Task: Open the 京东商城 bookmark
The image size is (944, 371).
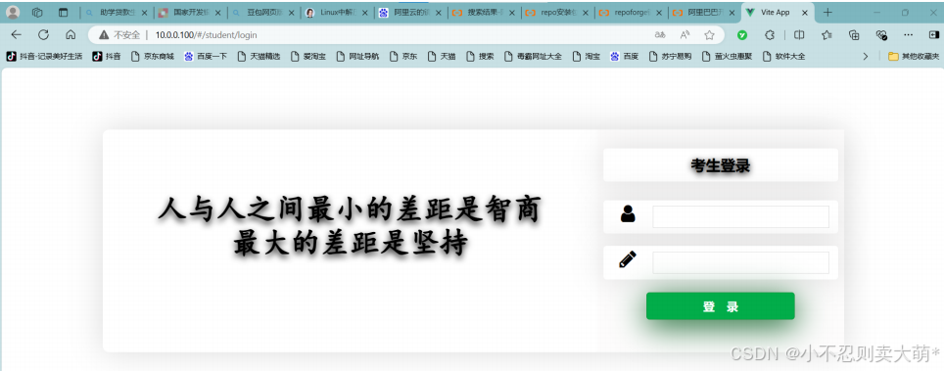Action: click(152, 57)
